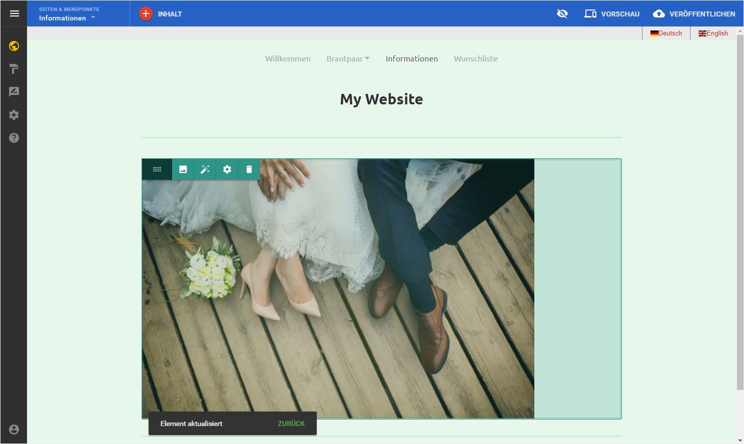Open the gear settings in left sidebar
Viewport: 744px width, 444px height.
point(14,115)
